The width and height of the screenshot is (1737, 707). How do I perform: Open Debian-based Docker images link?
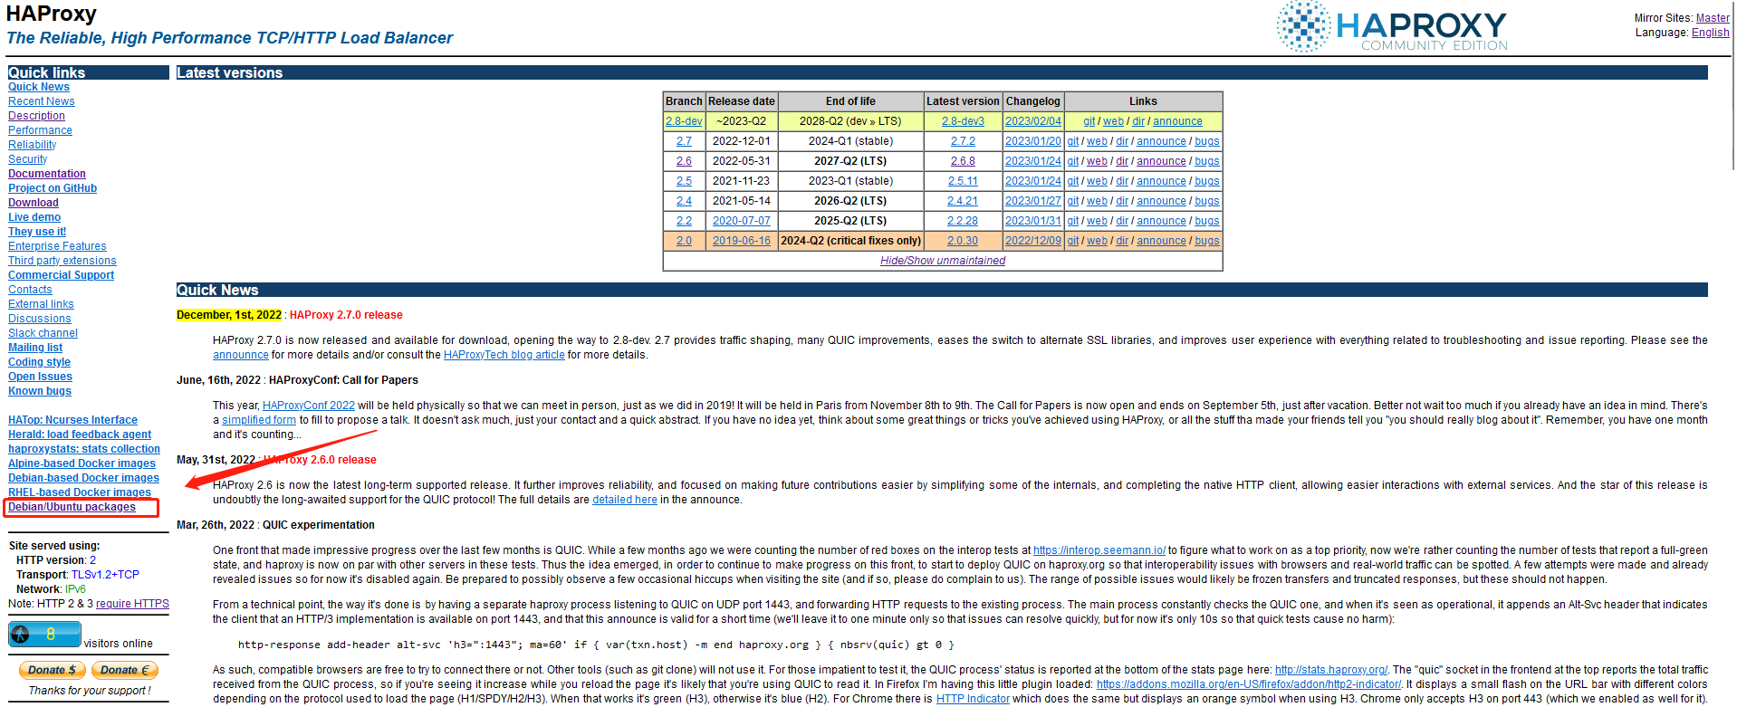point(83,478)
